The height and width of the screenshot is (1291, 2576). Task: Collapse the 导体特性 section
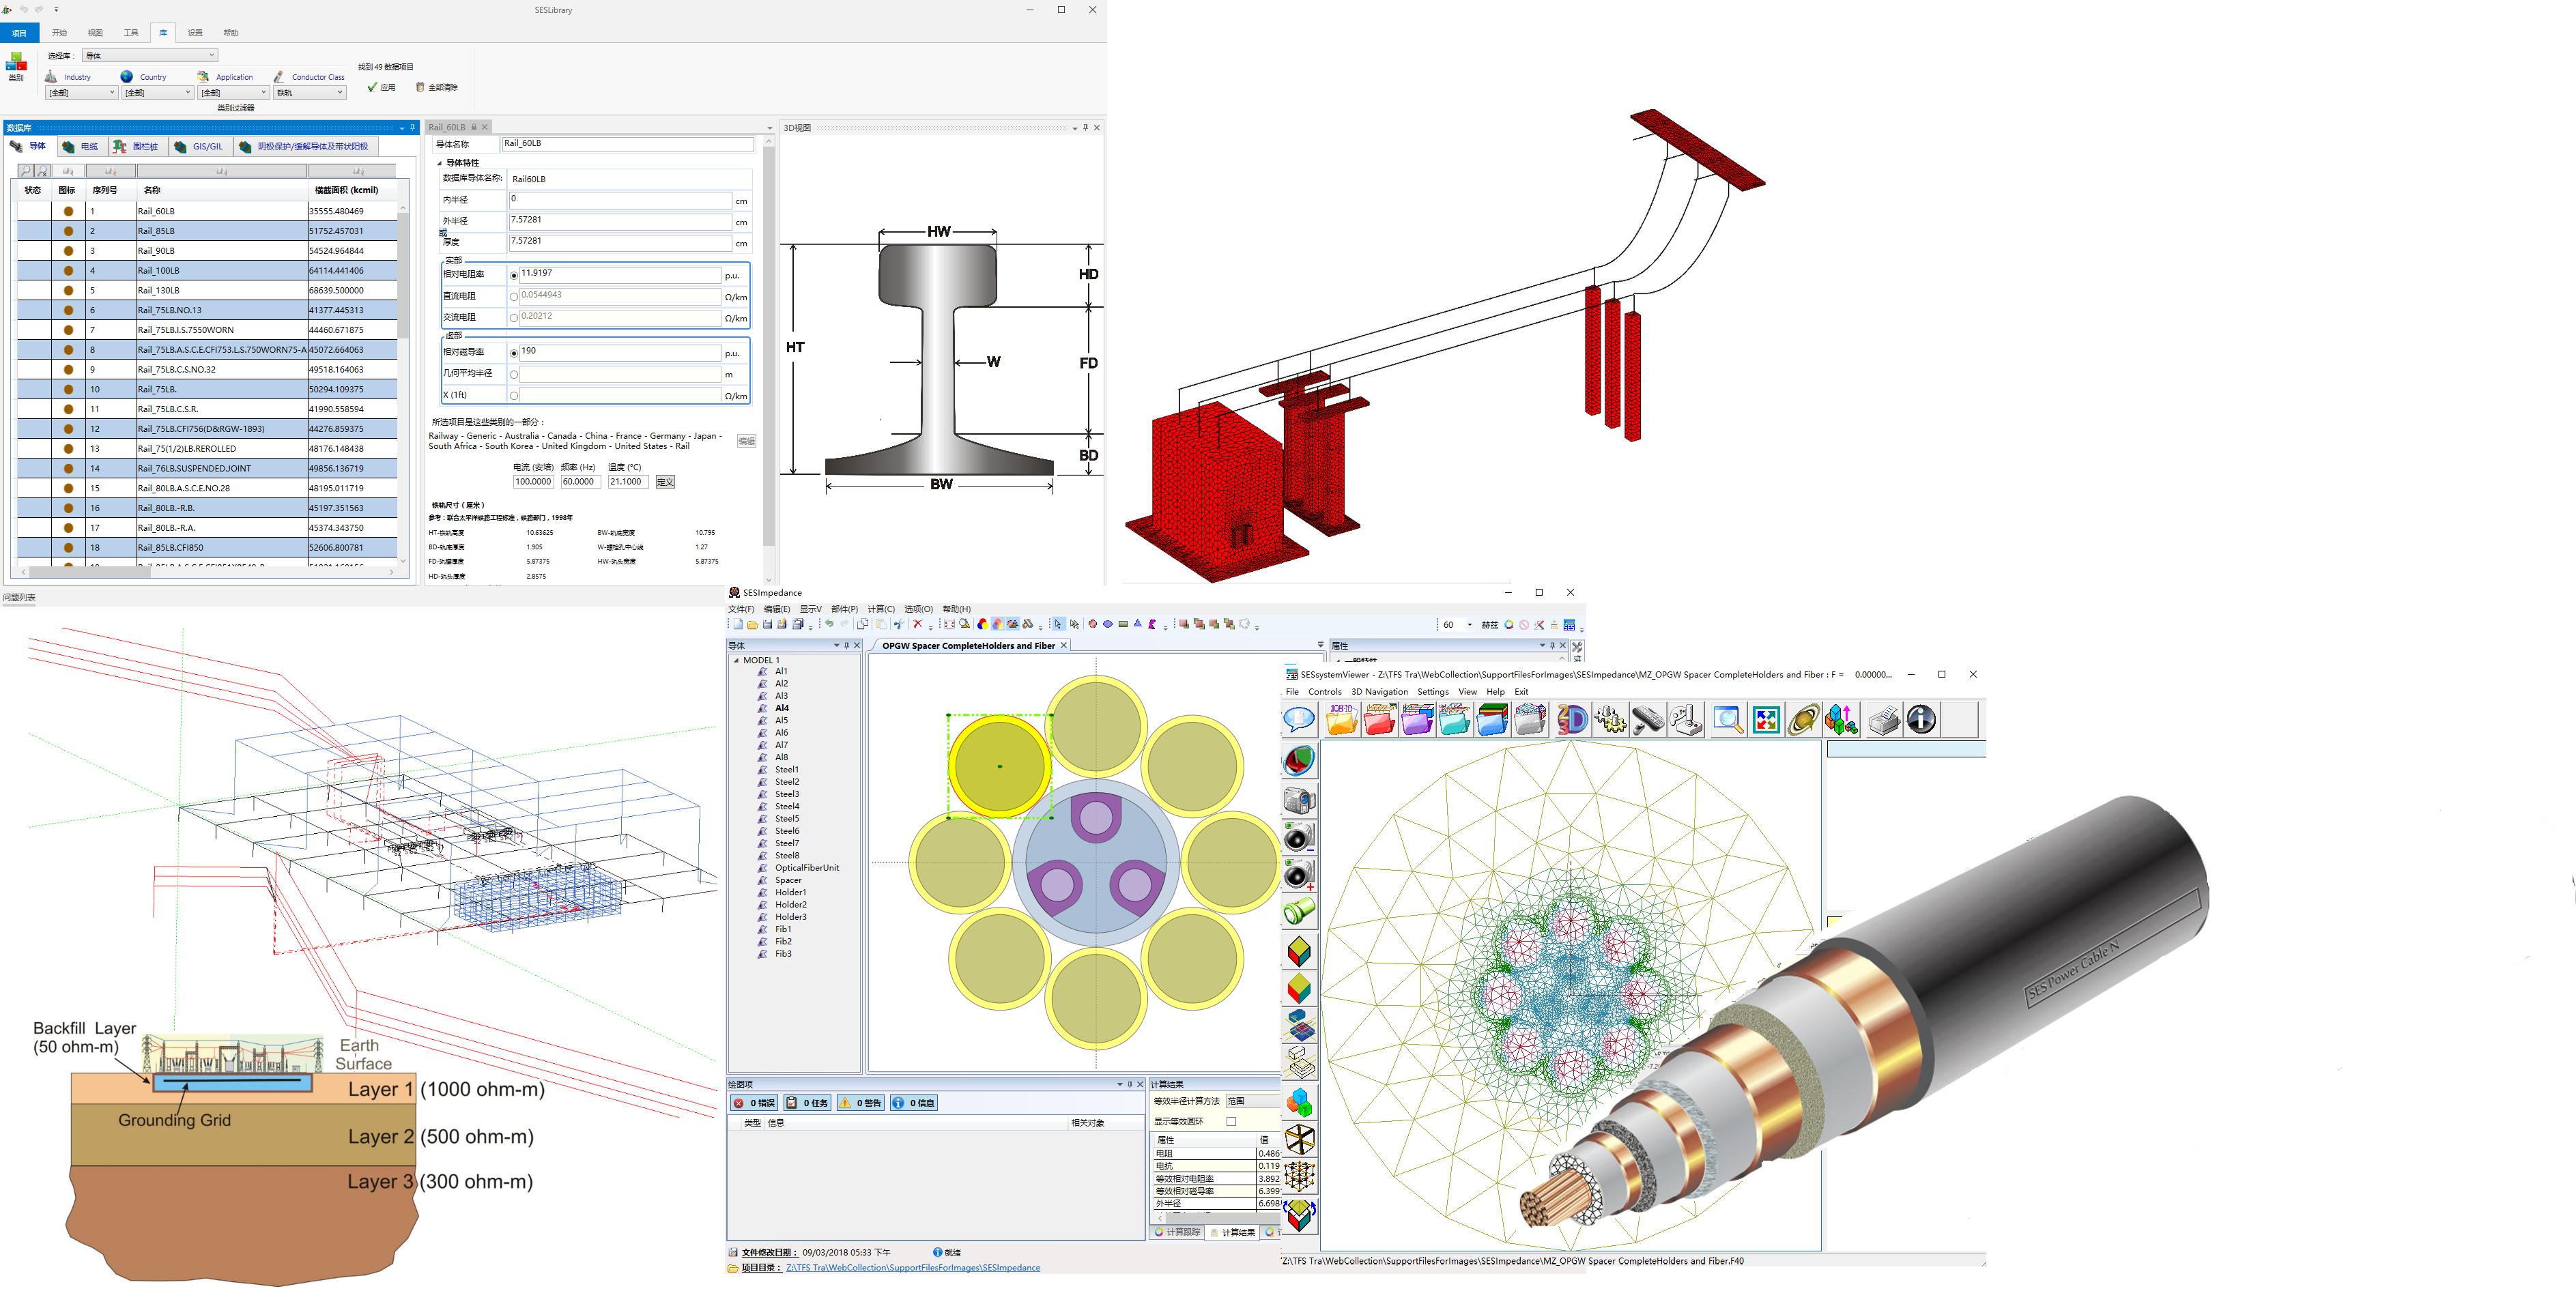tap(439, 163)
